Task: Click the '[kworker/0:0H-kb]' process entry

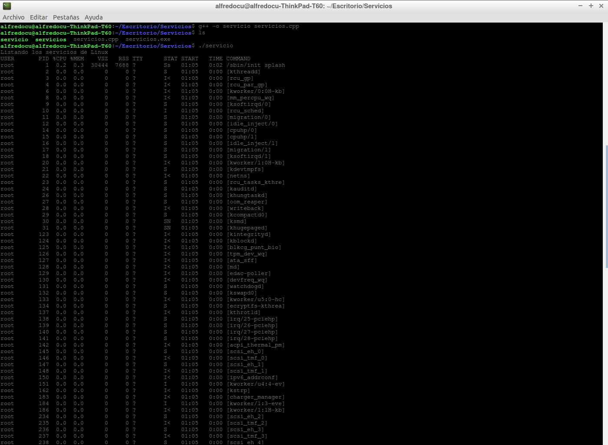Action: point(256,92)
